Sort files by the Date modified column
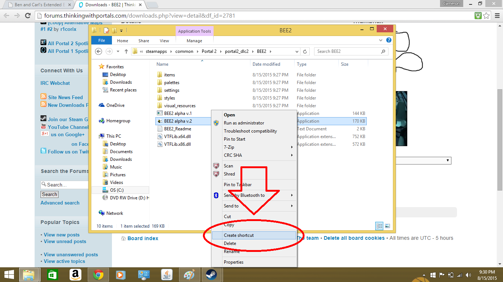 pos(266,64)
